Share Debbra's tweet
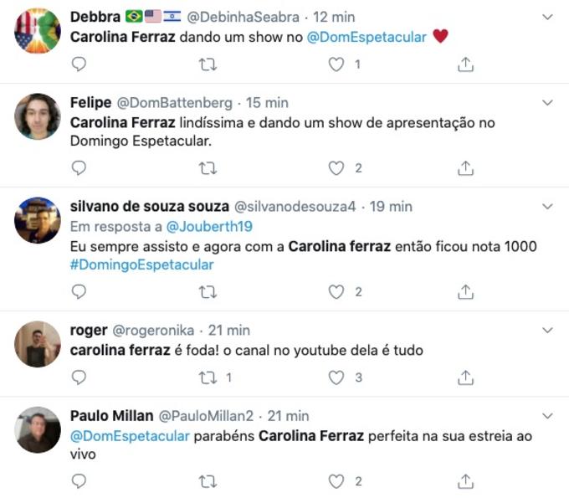Viewport: 569px width, 498px height. pos(466,64)
